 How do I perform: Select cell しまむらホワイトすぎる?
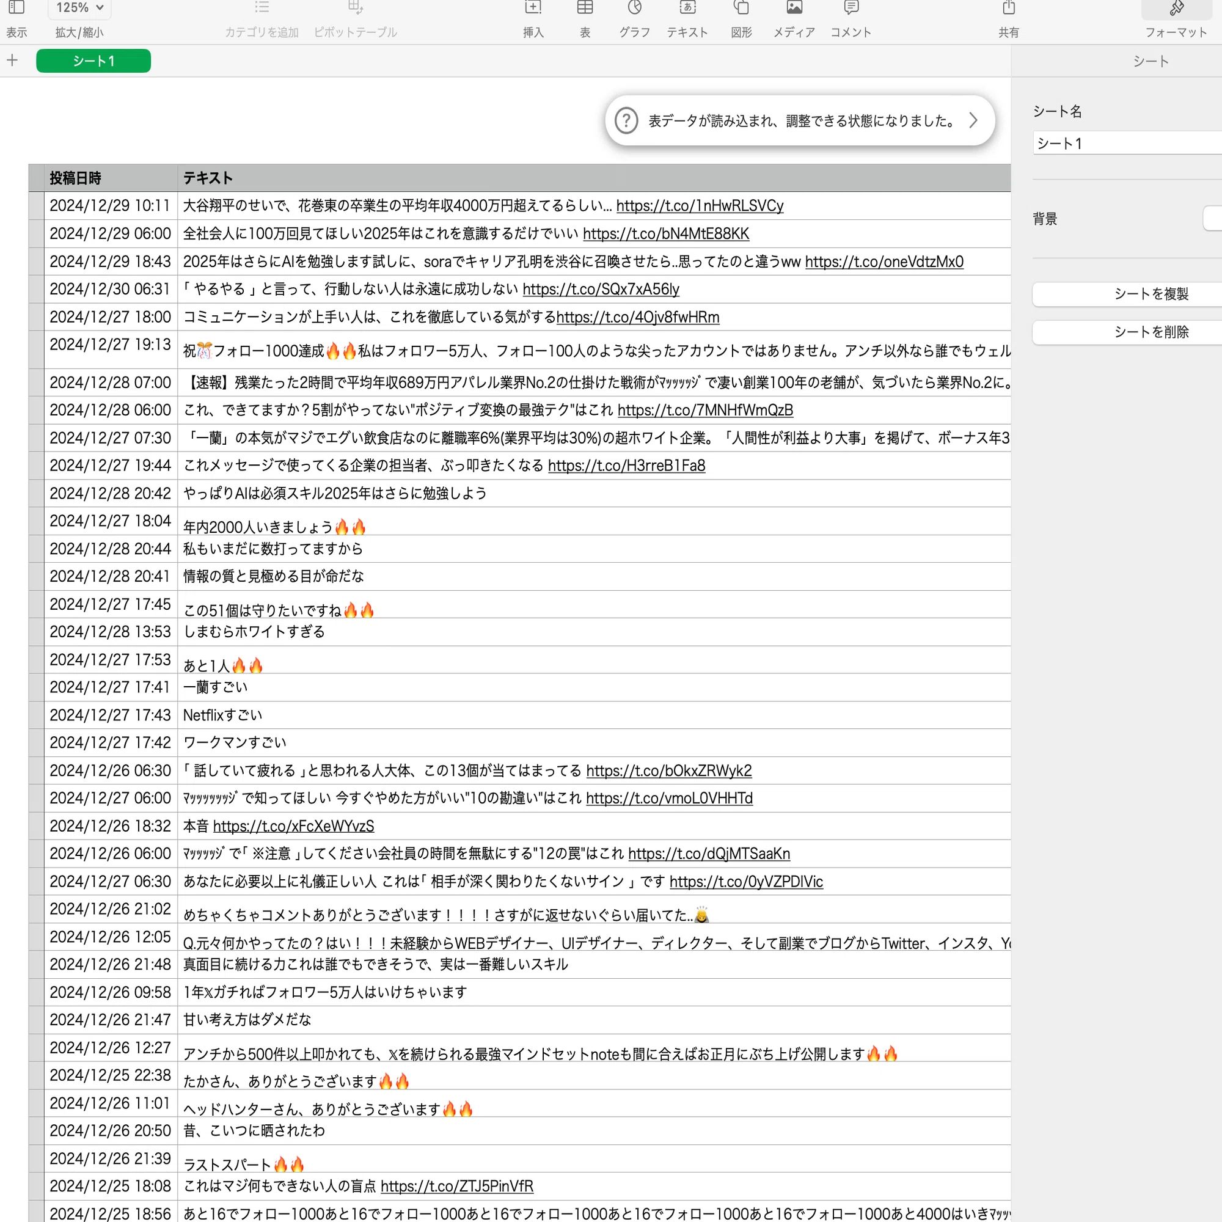pos(594,632)
